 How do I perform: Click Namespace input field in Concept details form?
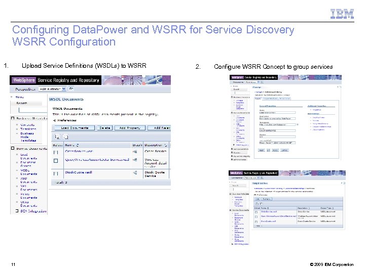(x=277, y=125)
